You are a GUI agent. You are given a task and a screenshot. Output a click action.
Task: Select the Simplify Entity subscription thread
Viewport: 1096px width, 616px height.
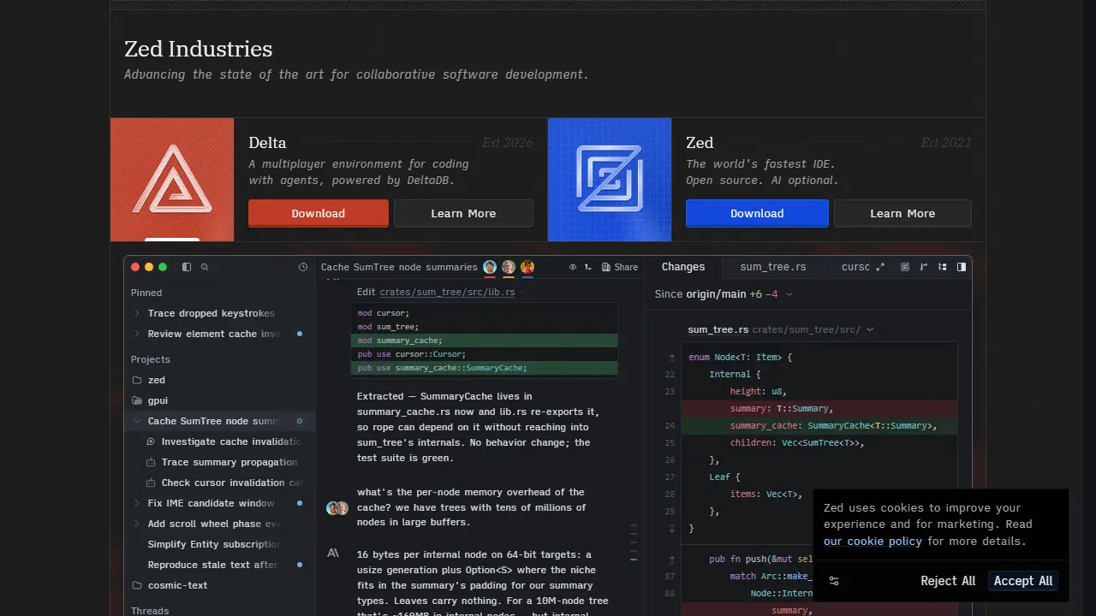click(x=219, y=544)
